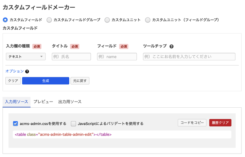Click the tooltip help question mark icon
Viewport: 245px width, 157px height.
pos(171,46)
